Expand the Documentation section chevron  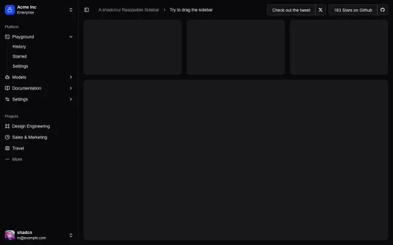point(71,88)
